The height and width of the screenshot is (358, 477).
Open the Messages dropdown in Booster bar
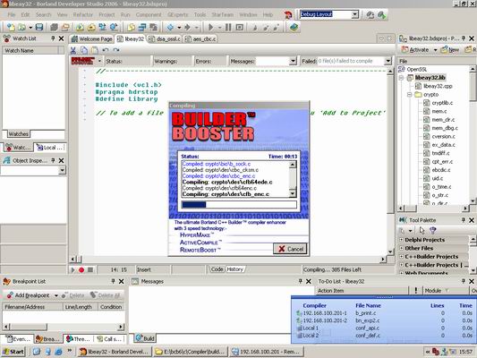(x=293, y=61)
